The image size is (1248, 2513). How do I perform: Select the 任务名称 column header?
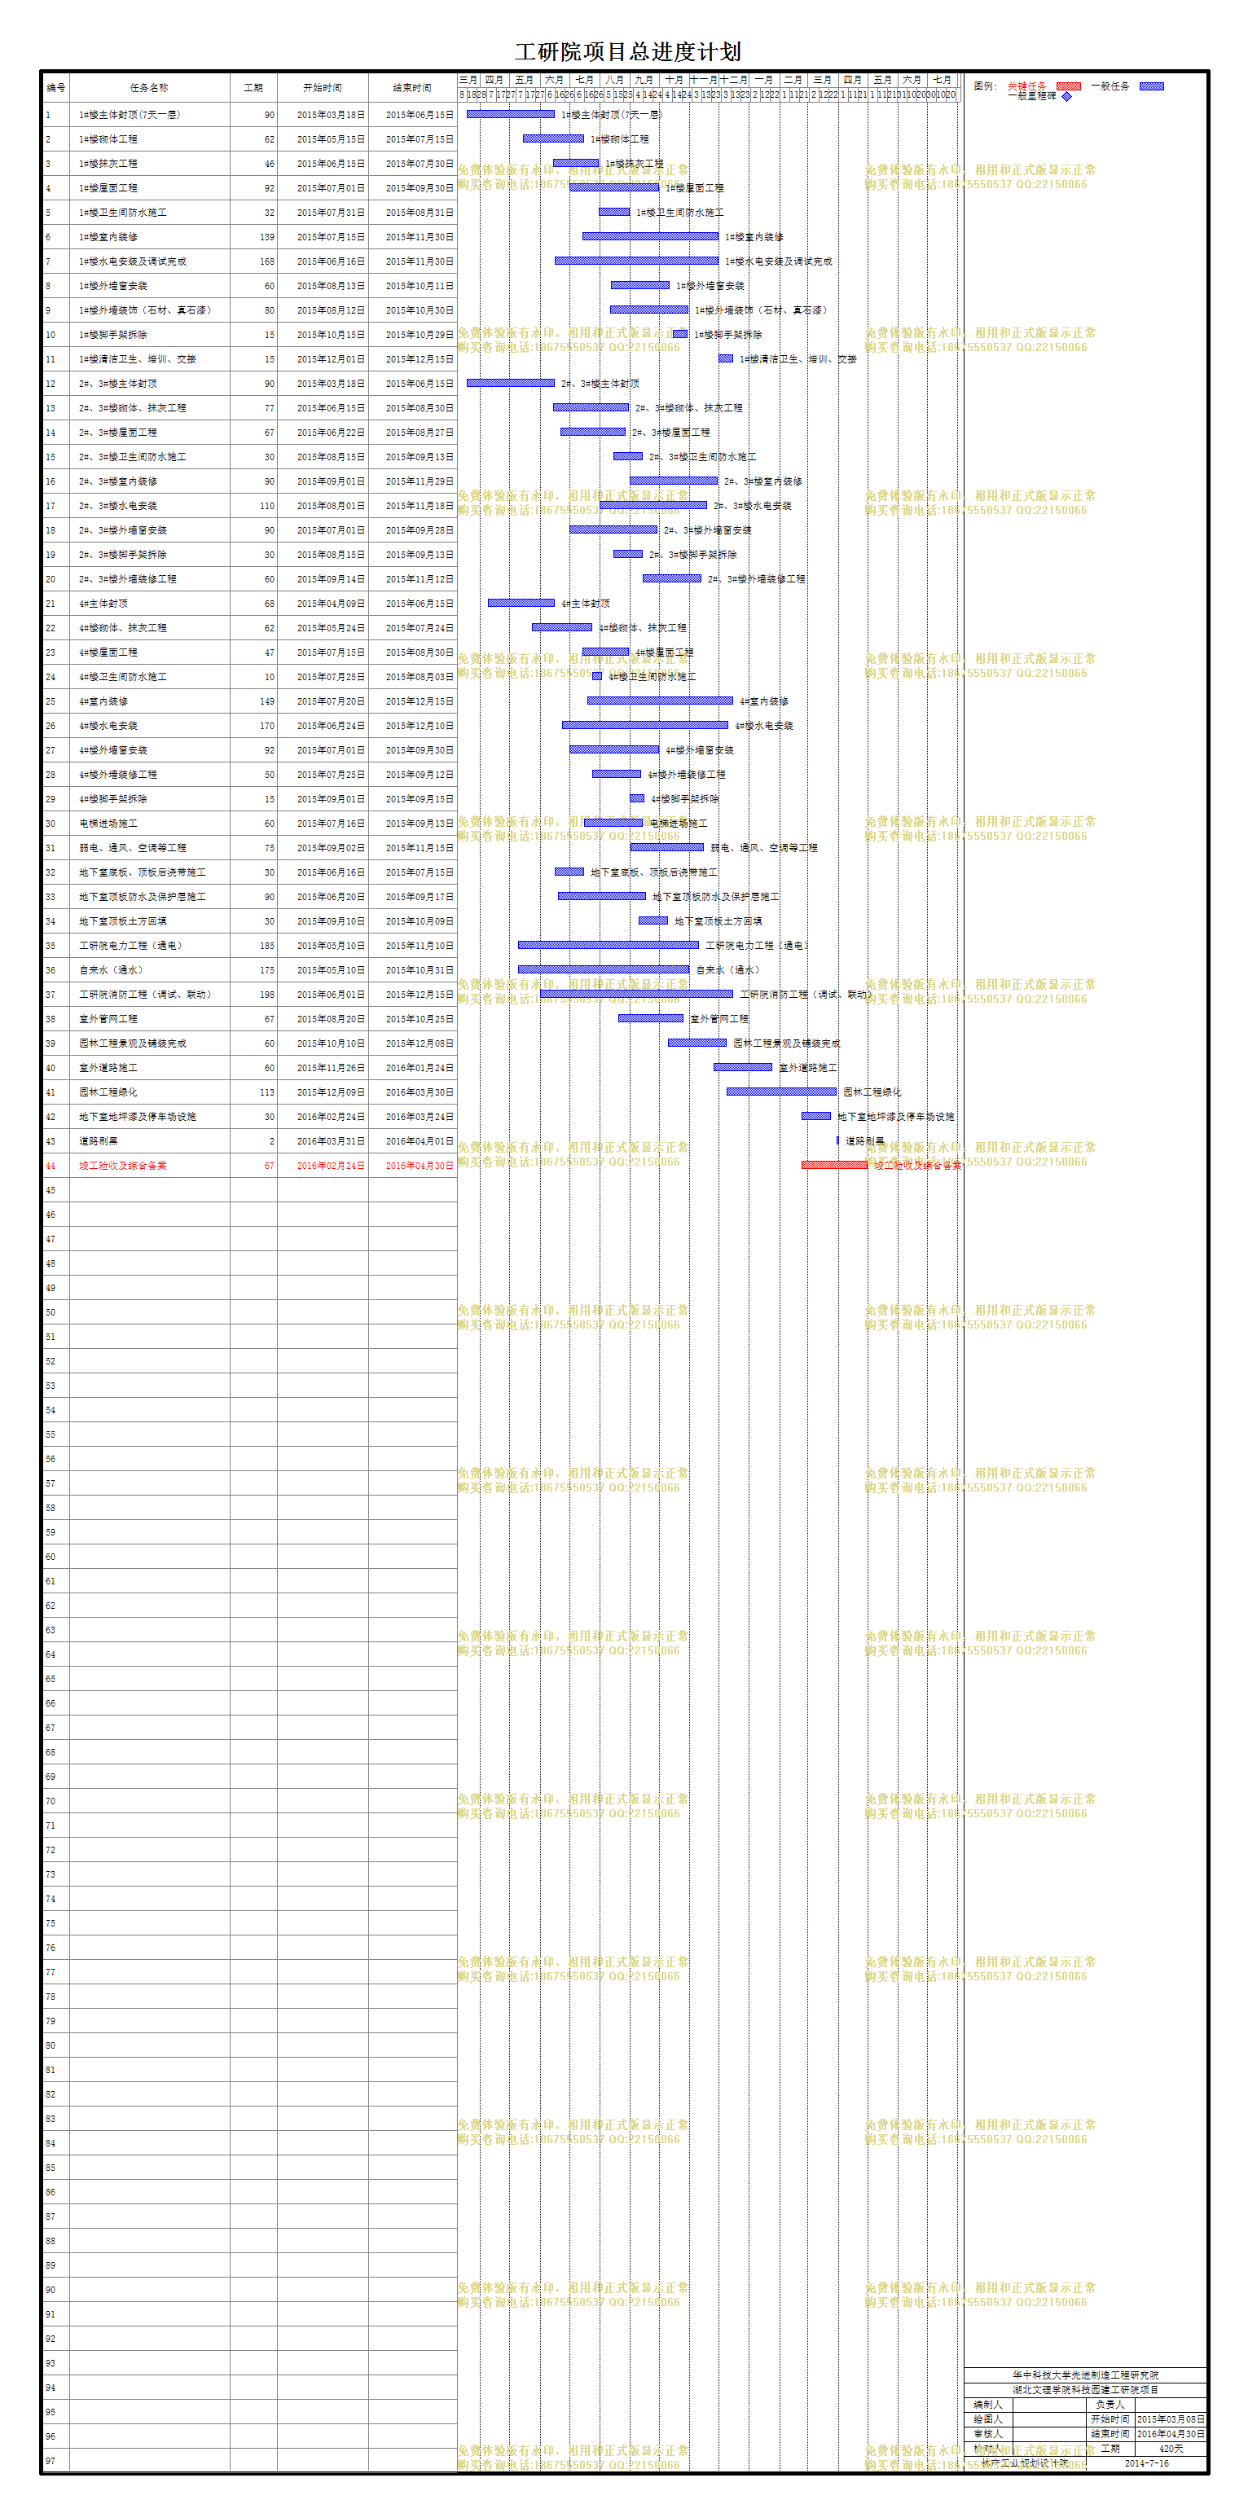pyautogui.click(x=149, y=88)
